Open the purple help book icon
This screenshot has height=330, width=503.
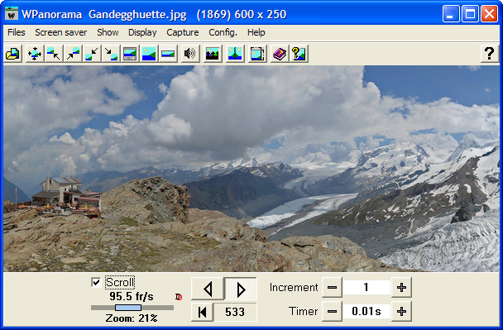click(x=280, y=54)
